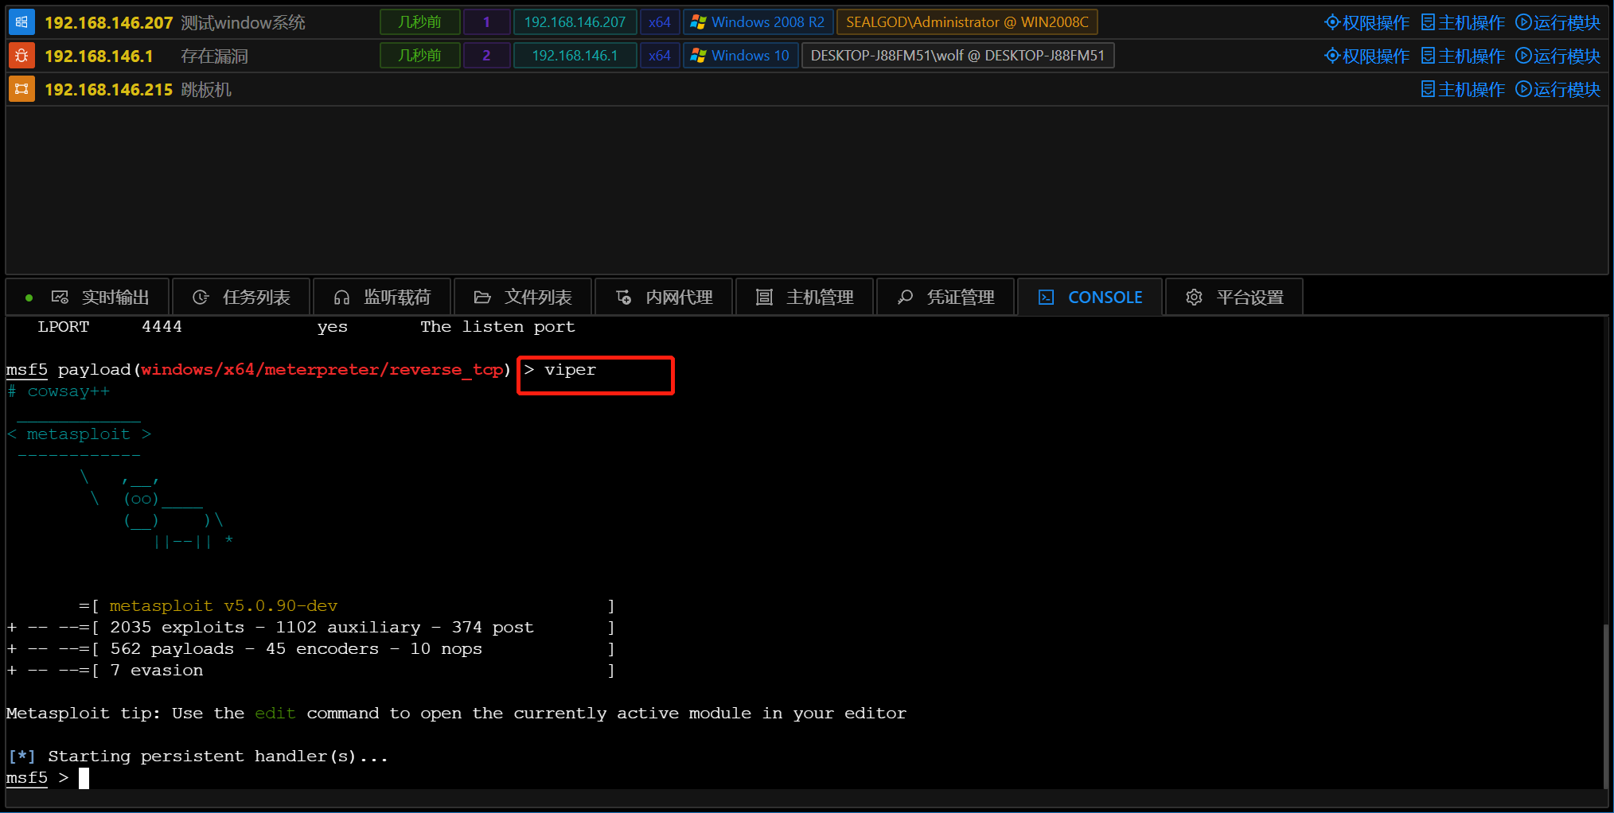Click session ID tag 2

pos(486,56)
